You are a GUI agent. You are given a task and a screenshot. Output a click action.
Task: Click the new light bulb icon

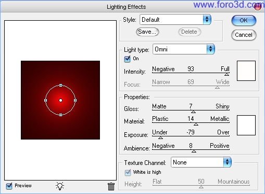(60, 186)
